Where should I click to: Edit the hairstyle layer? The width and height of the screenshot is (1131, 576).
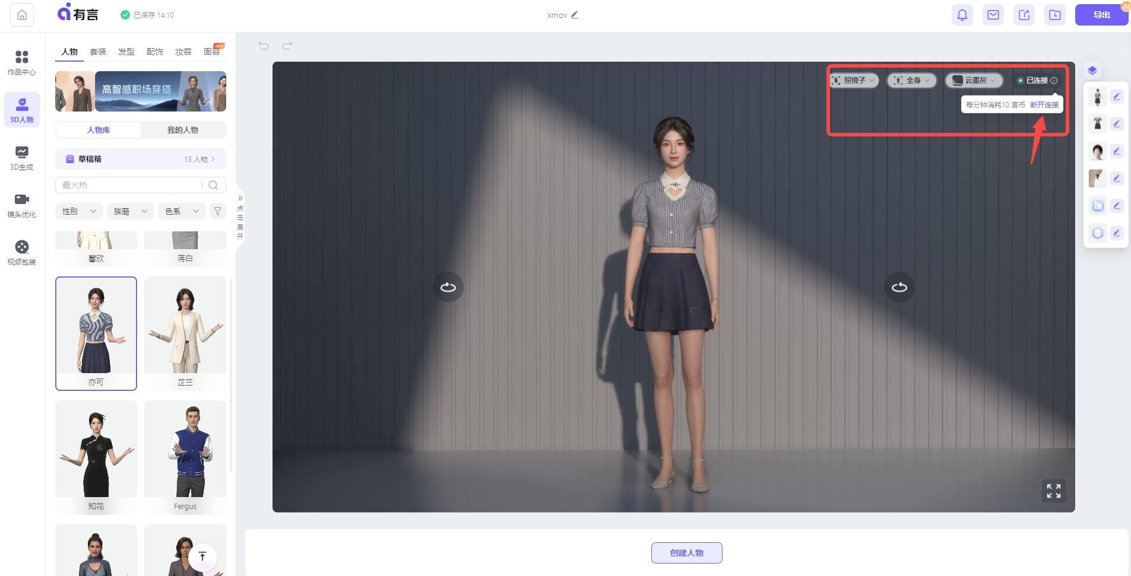(1117, 151)
